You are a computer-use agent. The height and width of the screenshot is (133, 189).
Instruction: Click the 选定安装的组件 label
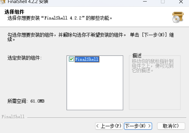click(24, 58)
